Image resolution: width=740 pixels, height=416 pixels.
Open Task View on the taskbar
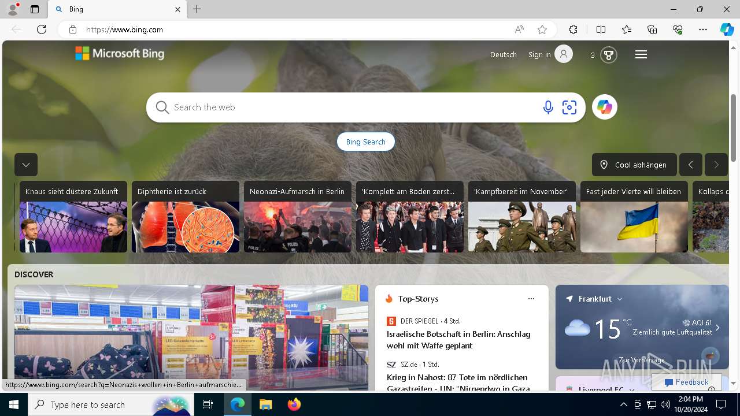pos(208,404)
